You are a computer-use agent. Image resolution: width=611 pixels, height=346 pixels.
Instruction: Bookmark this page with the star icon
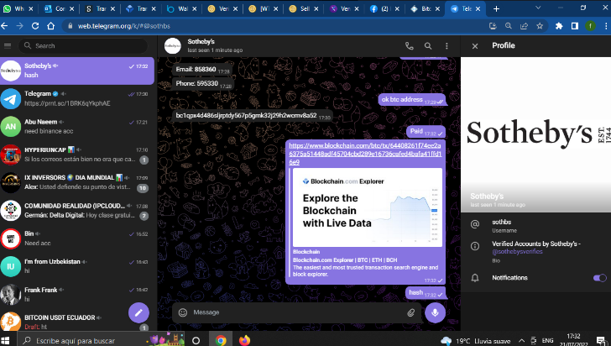(540, 26)
